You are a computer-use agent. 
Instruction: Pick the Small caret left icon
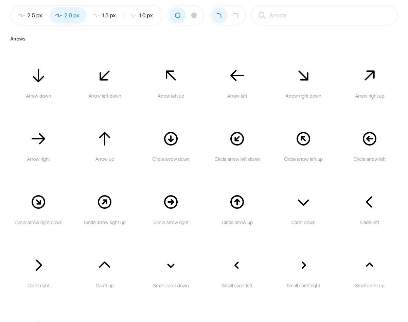pyautogui.click(x=237, y=265)
